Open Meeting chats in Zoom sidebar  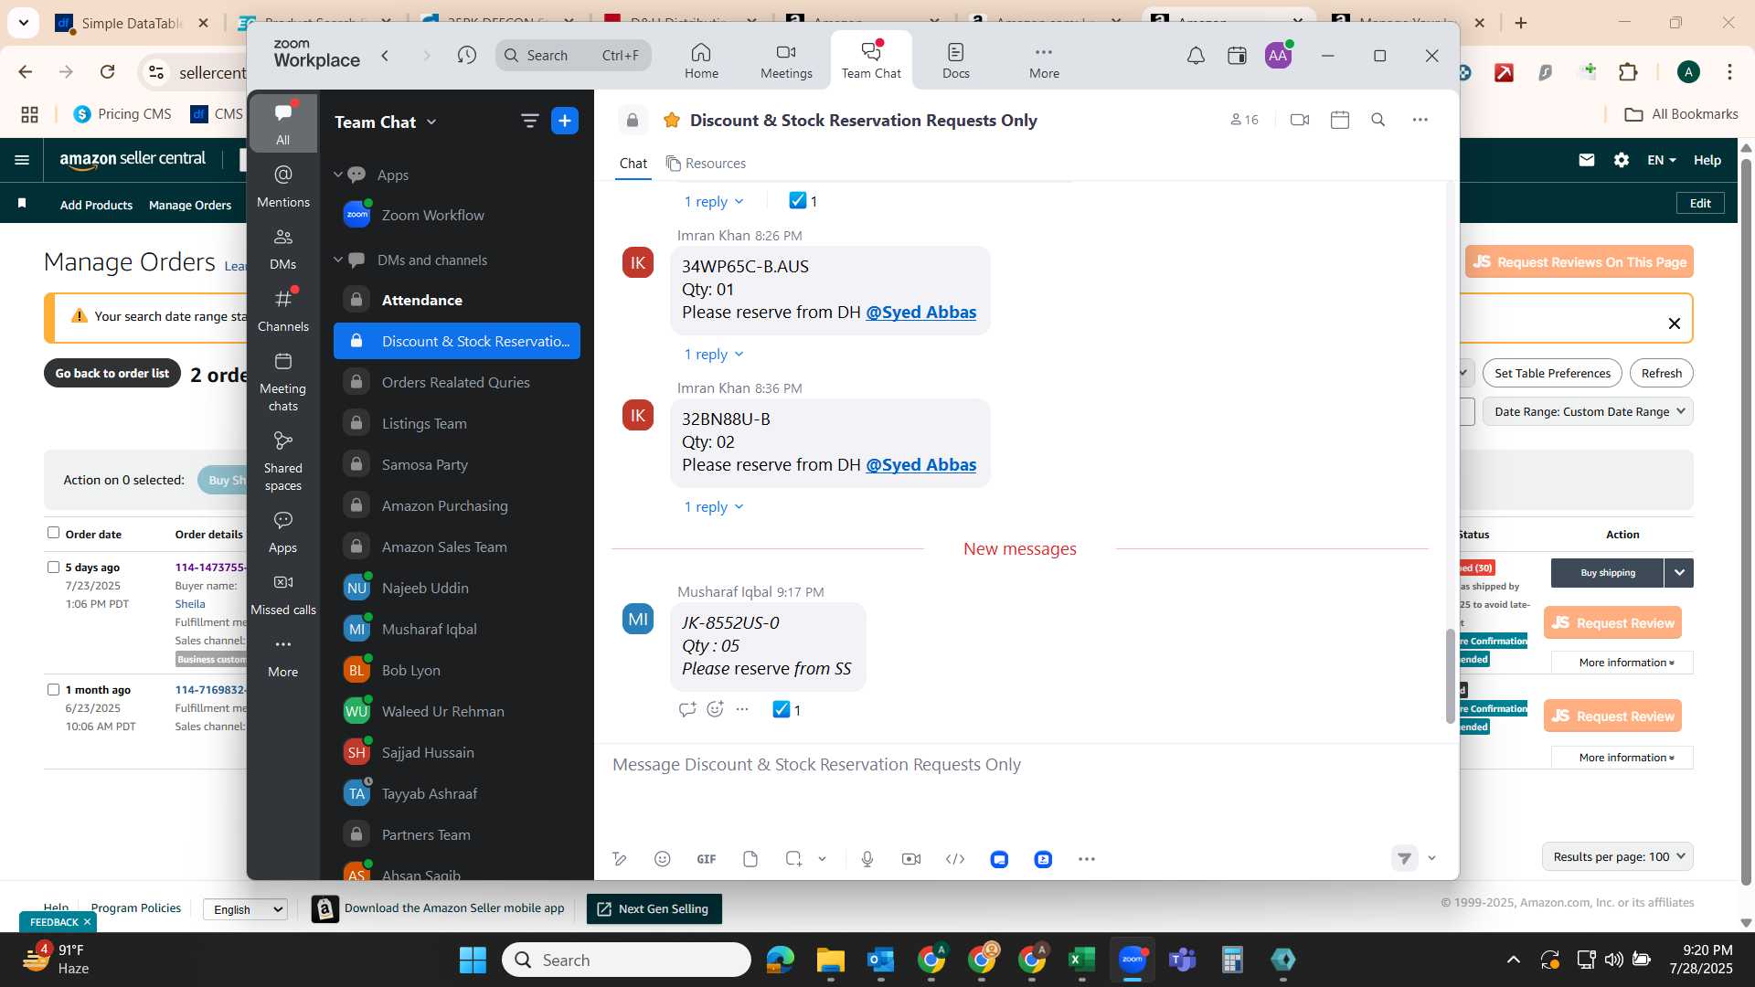pyautogui.click(x=283, y=381)
